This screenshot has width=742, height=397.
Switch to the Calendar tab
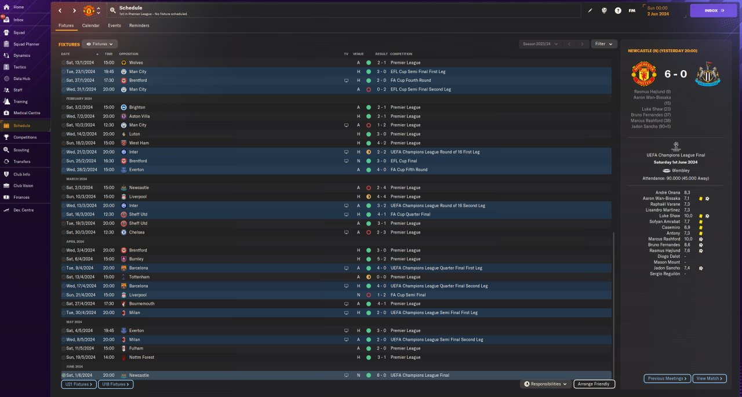pos(90,26)
